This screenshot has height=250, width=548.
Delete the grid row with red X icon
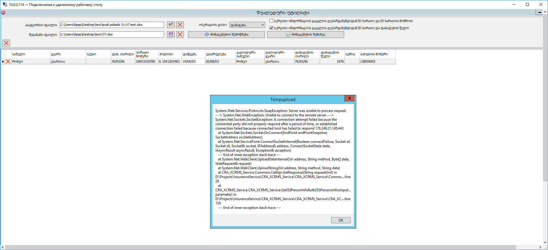click(8, 62)
